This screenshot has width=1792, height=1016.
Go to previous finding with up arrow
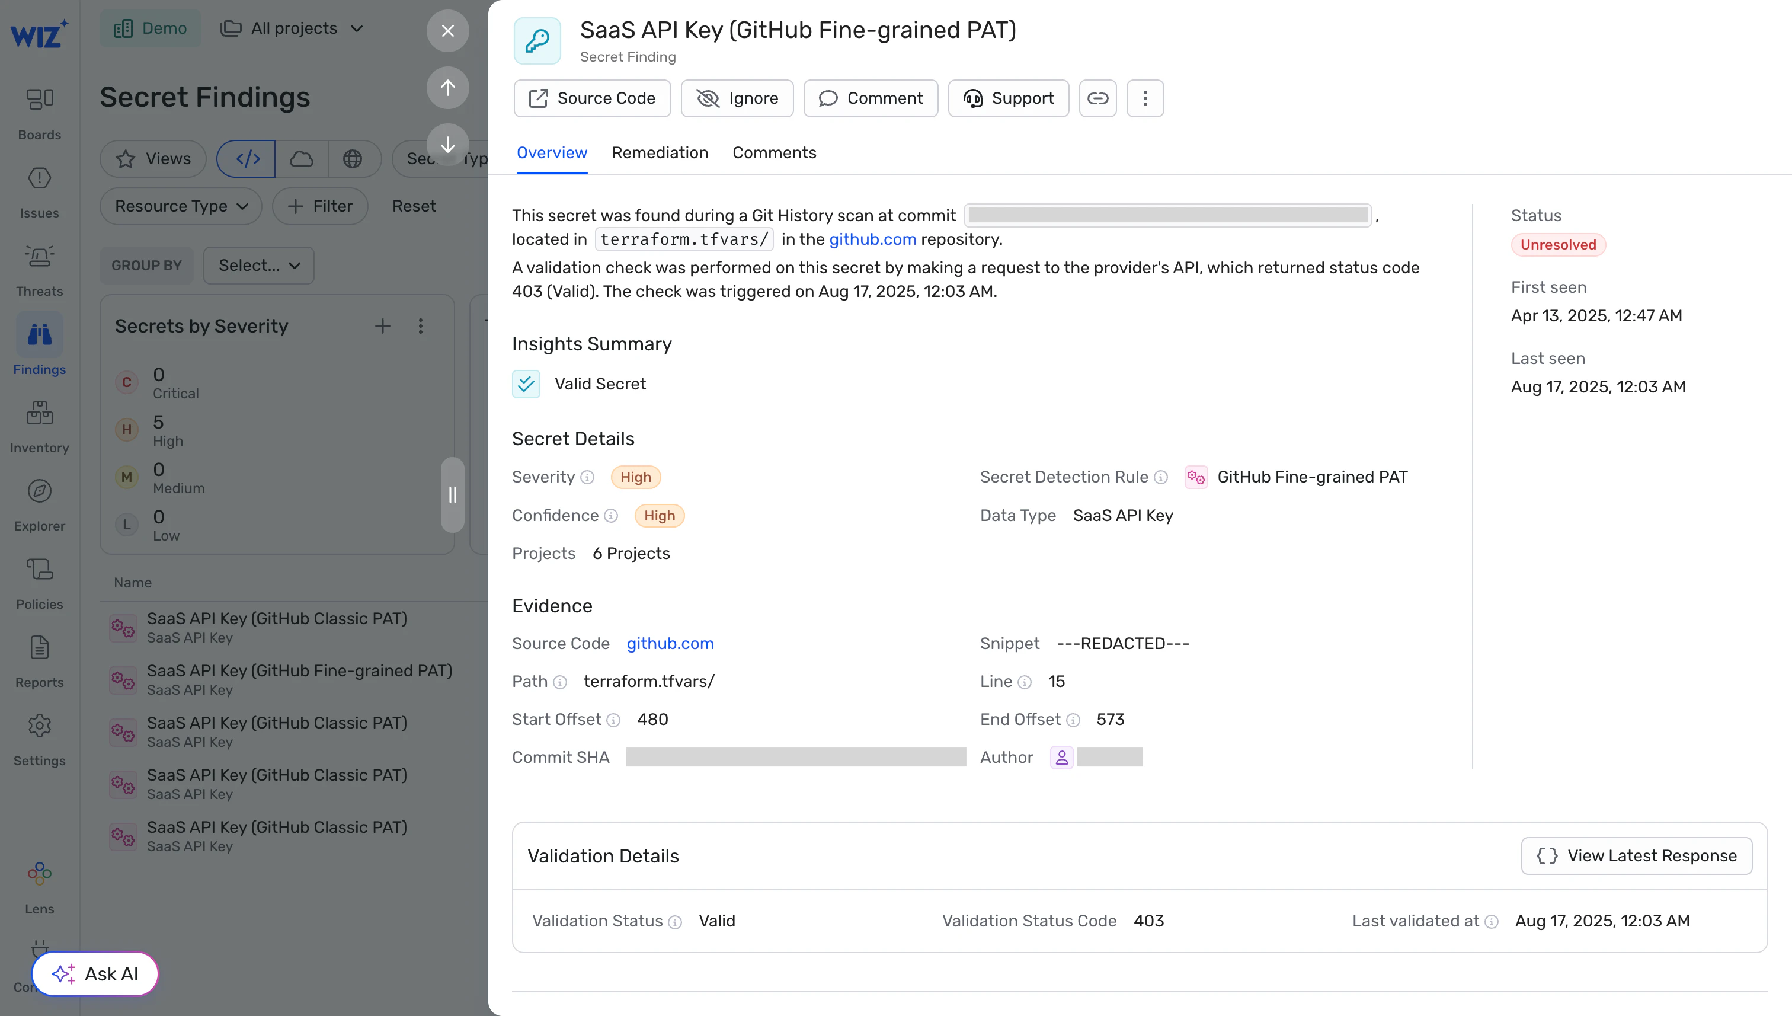click(x=448, y=87)
